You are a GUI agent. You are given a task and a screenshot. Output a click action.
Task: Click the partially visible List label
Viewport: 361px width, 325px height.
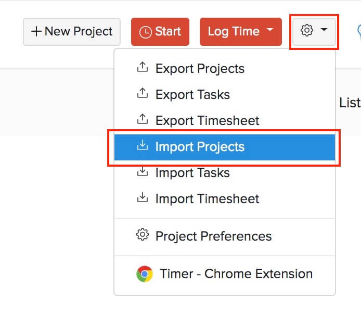click(350, 103)
